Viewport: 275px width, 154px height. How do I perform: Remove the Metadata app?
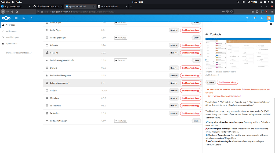(174, 98)
